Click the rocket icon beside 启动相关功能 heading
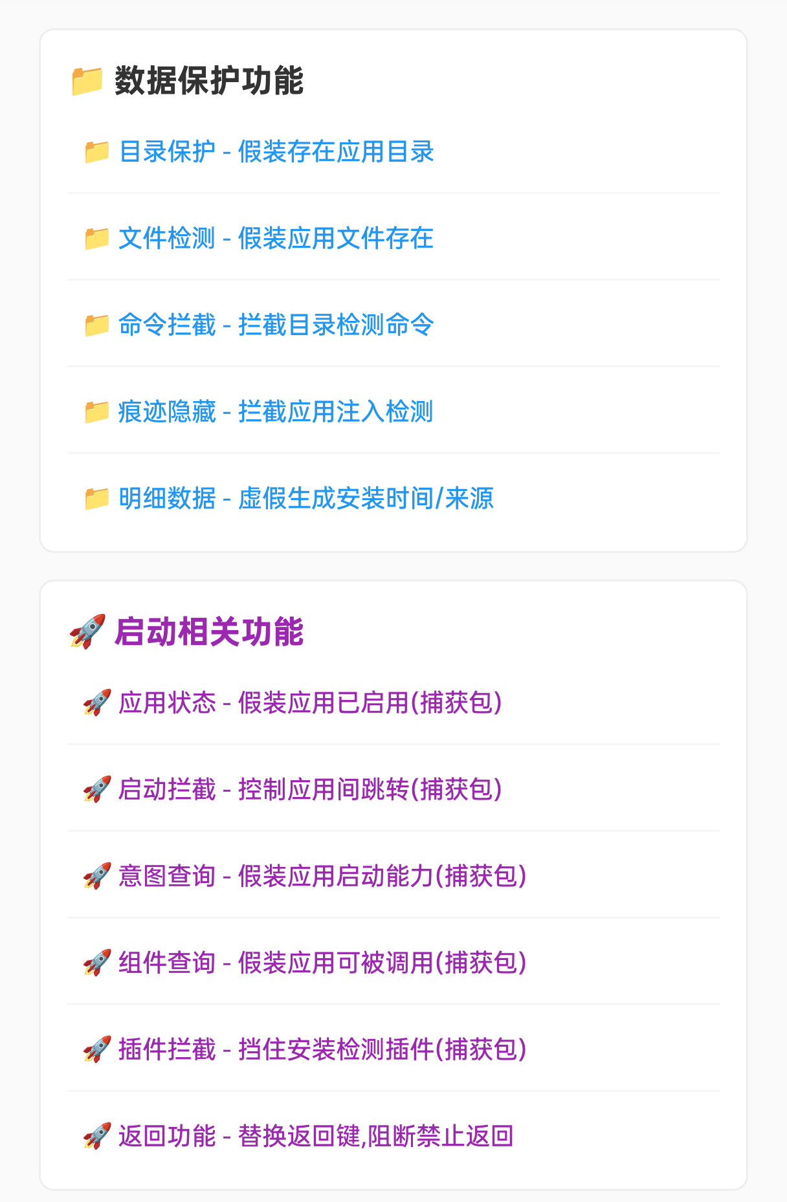Viewport: 787px width, 1202px height. (87, 632)
